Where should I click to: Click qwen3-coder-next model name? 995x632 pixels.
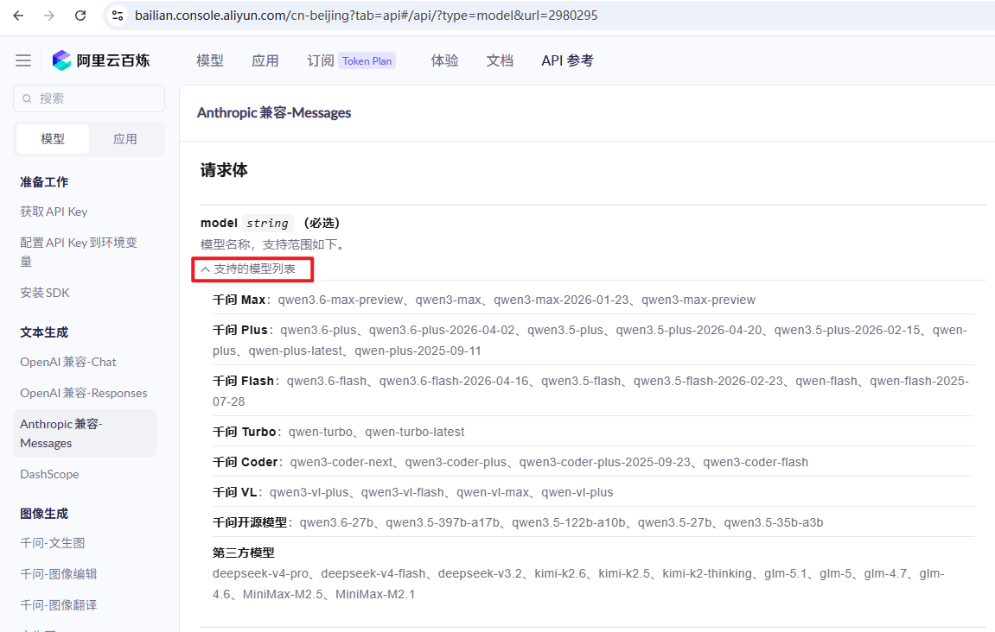coord(341,462)
